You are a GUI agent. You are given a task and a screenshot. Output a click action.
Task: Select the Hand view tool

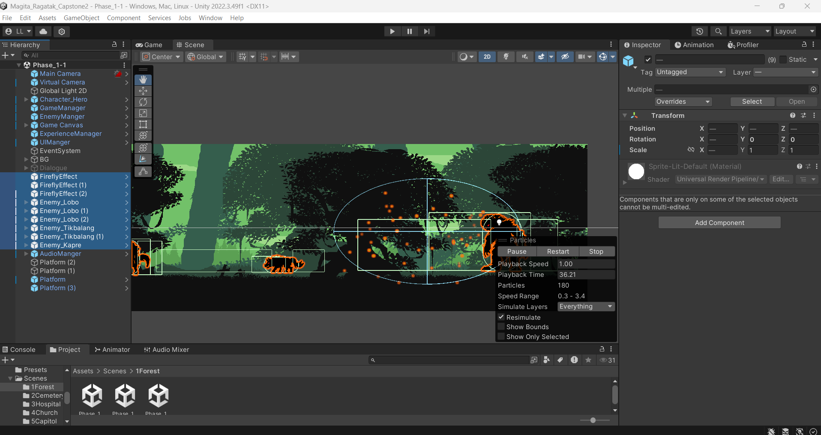tap(143, 80)
